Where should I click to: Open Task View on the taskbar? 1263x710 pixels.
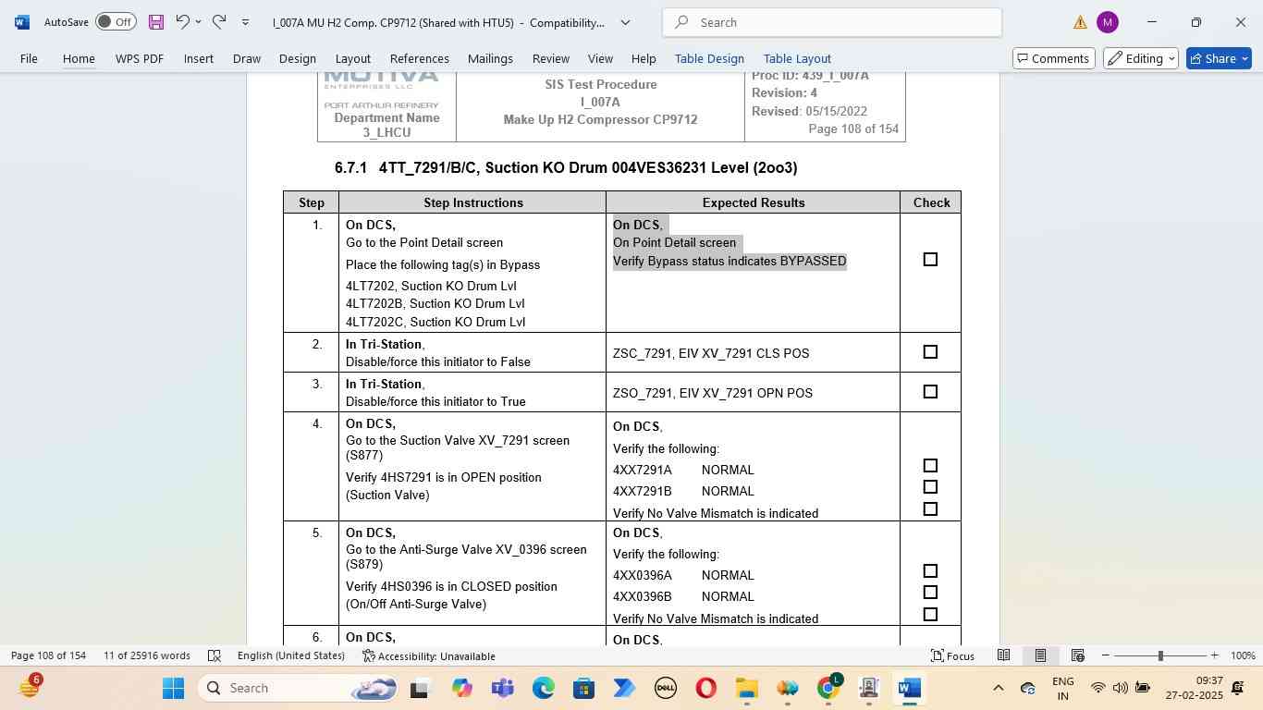click(x=420, y=688)
